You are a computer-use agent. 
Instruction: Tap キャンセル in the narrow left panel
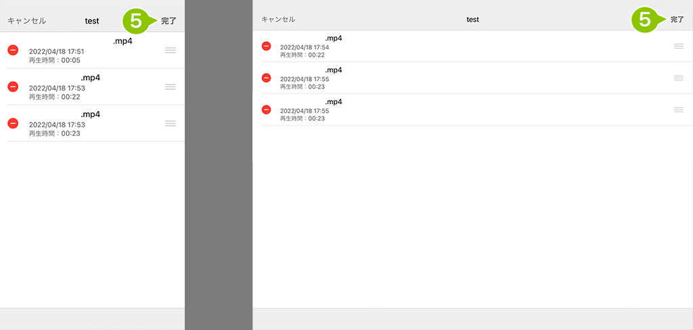26,21
